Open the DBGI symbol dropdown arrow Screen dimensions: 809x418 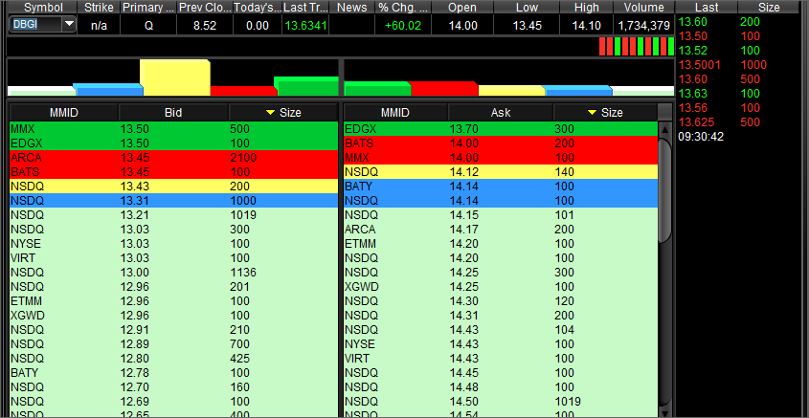coord(69,24)
